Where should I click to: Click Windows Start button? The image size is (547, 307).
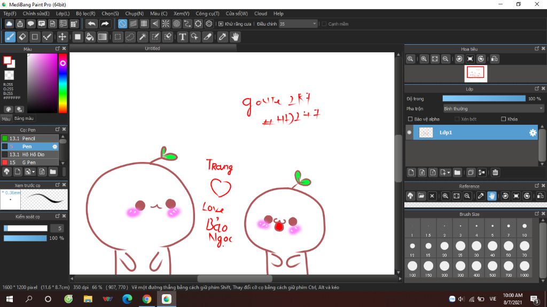coord(10,299)
